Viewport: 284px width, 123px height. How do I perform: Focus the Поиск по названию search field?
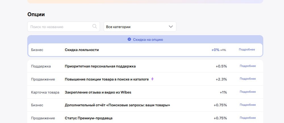(64, 27)
